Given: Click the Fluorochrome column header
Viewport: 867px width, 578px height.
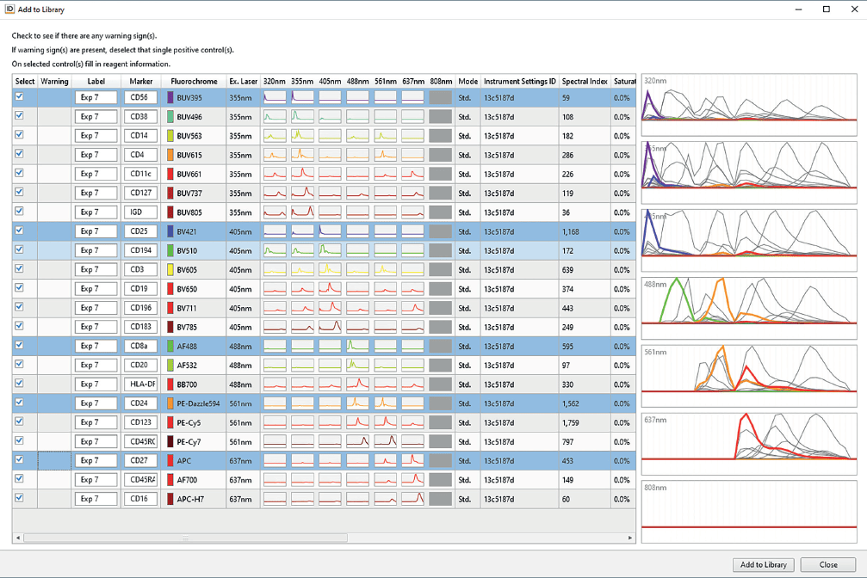Looking at the screenshot, I should click(194, 82).
